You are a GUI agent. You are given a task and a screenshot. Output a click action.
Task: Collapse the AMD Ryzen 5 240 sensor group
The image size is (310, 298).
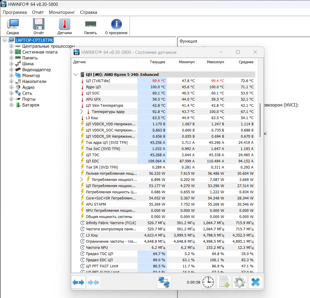pyautogui.click(x=76, y=75)
